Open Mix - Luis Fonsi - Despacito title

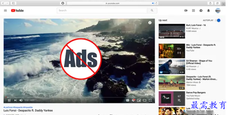[201, 46]
